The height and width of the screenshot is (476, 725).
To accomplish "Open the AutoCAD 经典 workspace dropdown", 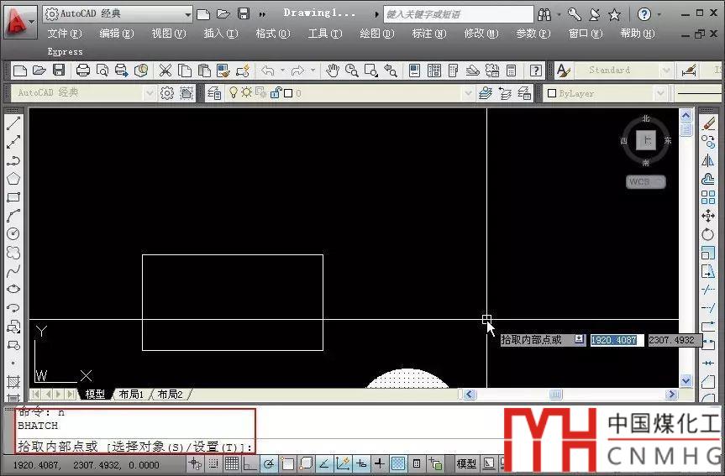I will 150,93.
